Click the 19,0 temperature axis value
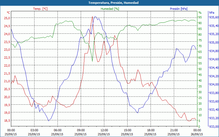219x137 pixels. (7, 113)
